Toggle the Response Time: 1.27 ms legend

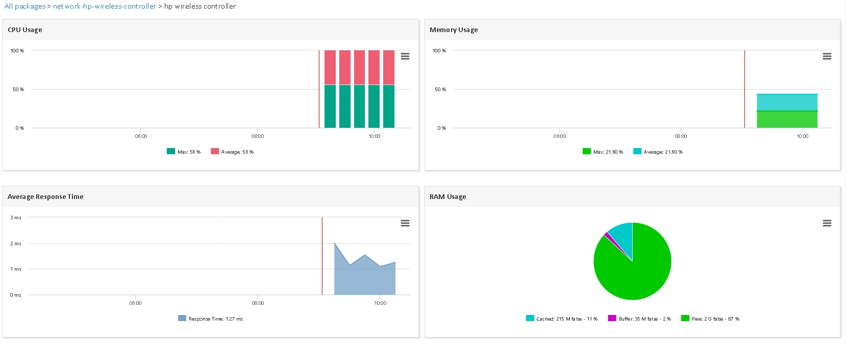(210, 319)
